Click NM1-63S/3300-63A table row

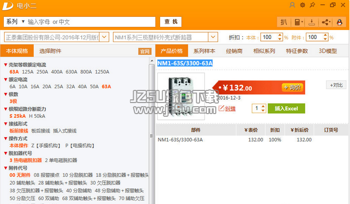click(252, 140)
